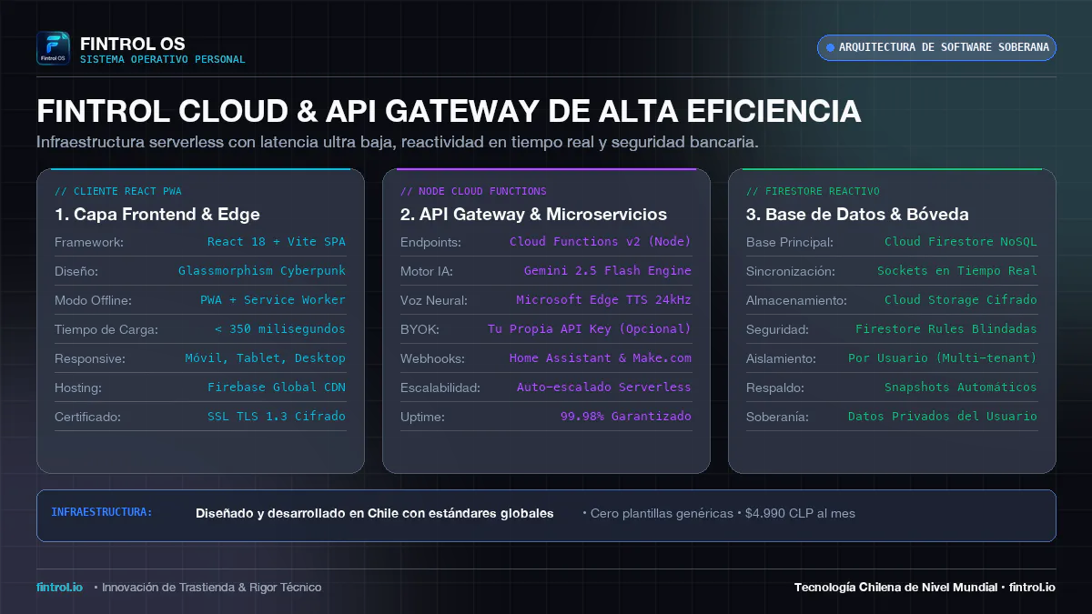
Task: Click the Cloud Firestore NoSQL value
Action: pyautogui.click(x=961, y=242)
